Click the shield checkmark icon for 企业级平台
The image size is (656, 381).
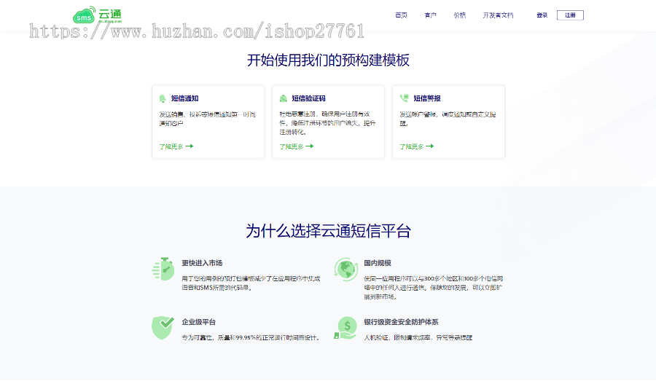(163, 328)
